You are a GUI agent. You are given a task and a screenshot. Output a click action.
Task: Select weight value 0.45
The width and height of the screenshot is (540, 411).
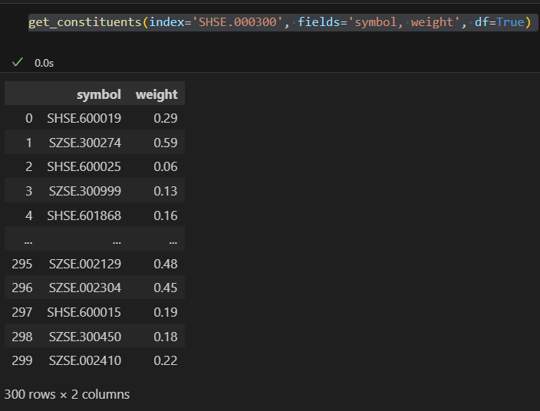(x=166, y=288)
